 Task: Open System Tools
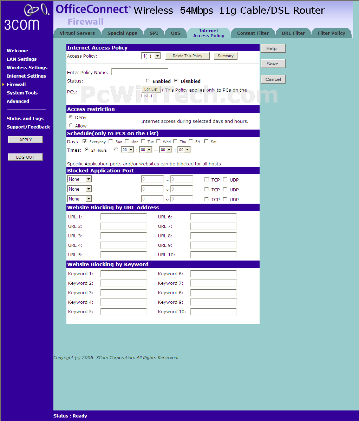tap(22, 93)
